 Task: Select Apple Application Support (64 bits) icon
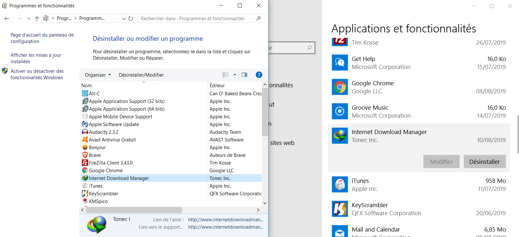85,109
